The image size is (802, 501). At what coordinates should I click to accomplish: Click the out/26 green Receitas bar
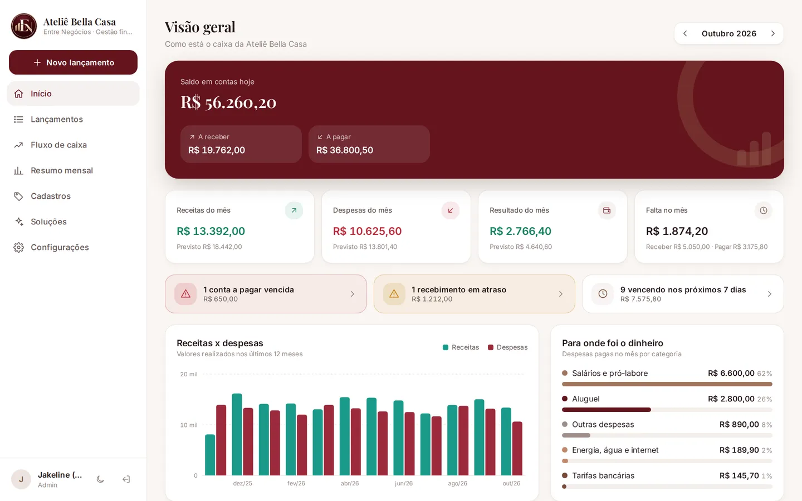click(506, 441)
